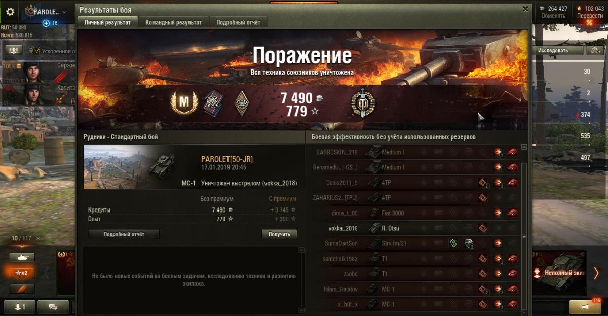
Task: Toggle the tank type carousel filter
Action: 22,257
